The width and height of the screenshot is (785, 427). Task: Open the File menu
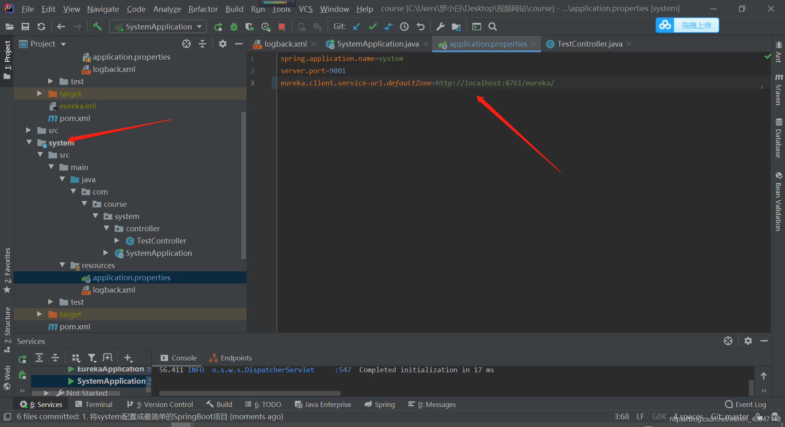(x=27, y=9)
